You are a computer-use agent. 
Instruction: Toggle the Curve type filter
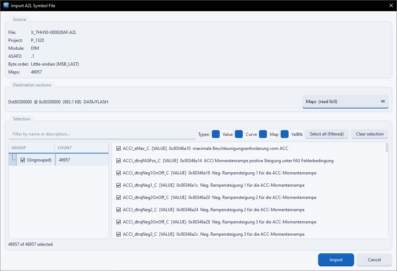[x=239, y=134]
